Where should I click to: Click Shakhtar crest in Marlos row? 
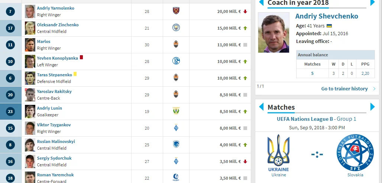click(176, 44)
